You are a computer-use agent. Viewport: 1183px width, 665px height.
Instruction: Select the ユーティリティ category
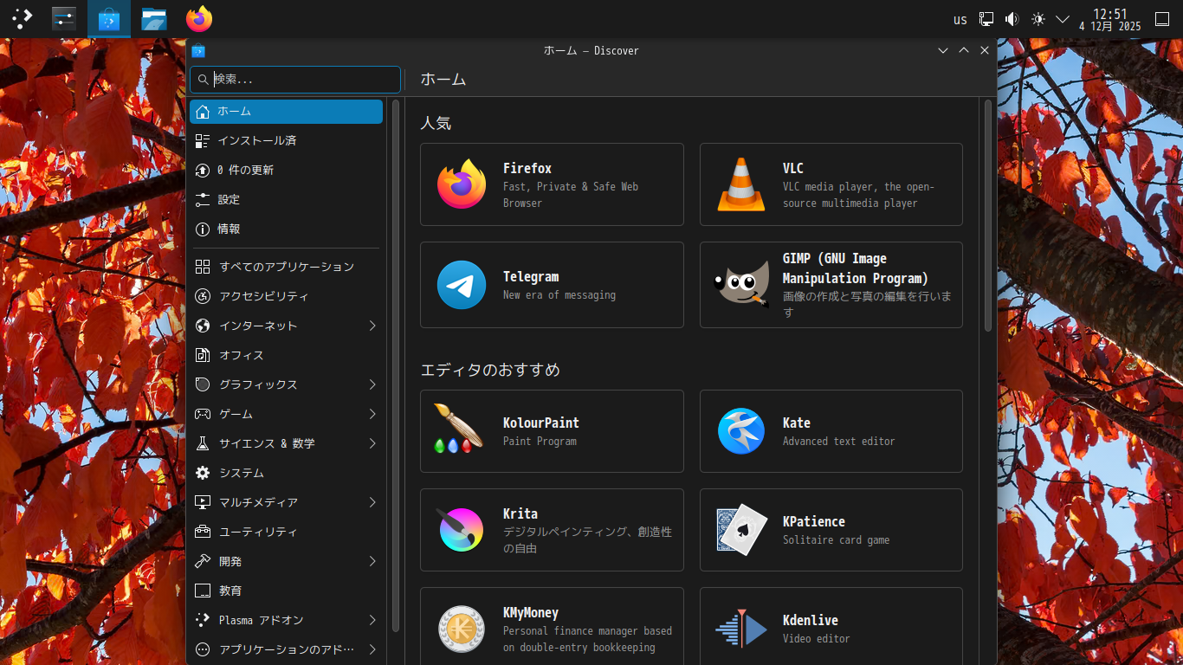(x=286, y=532)
